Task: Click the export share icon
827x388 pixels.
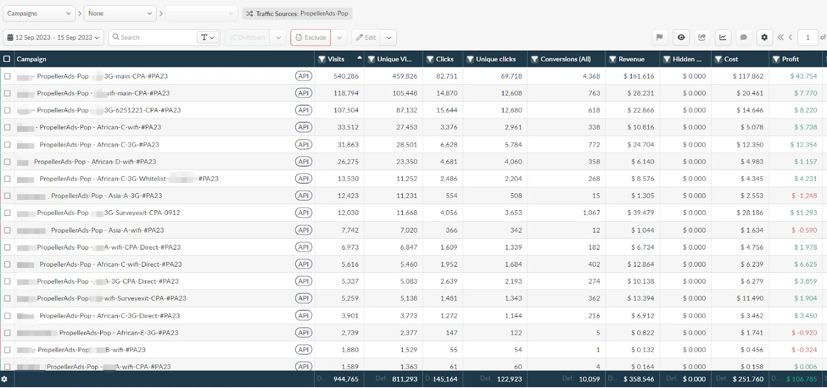Action: [x=702, y=37]
